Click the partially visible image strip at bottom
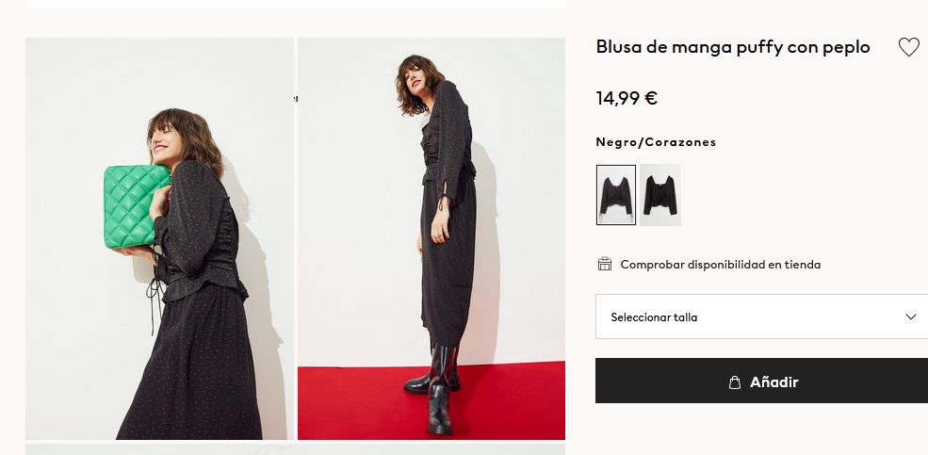This screenshot has height=455, width=928. pyautogui.click(x=295, y=449)
